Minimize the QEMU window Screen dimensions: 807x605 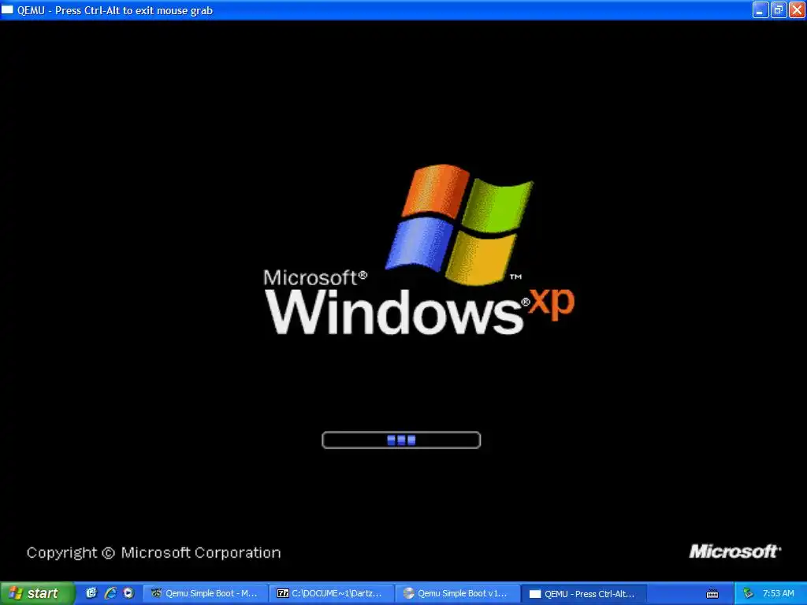(760, 9)
